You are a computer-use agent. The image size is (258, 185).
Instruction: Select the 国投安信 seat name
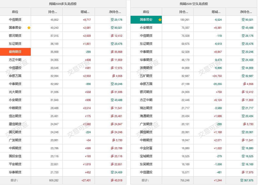tap(15, 156)
